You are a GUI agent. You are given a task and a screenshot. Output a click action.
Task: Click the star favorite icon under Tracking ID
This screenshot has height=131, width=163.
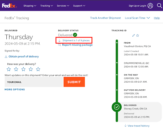(138, 35)
